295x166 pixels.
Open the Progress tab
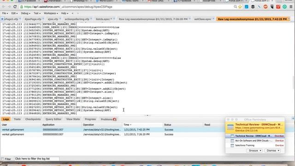(x=90, y=119)
